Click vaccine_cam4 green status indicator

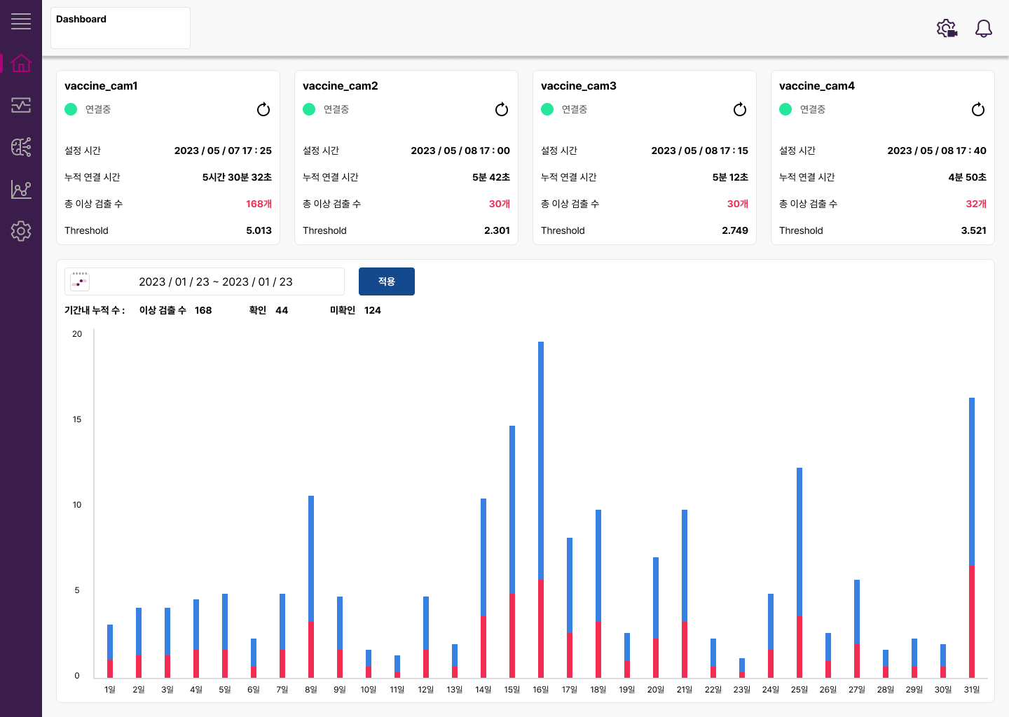785,109
